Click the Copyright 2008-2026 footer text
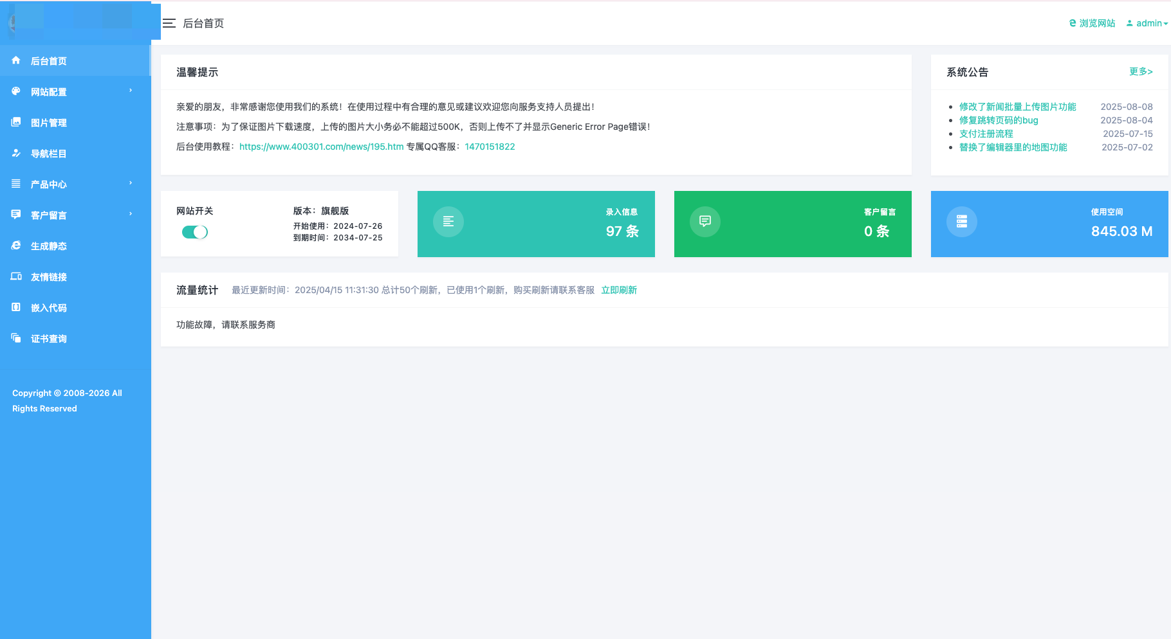Screen dimensions: 1171x639 (67, 401)
